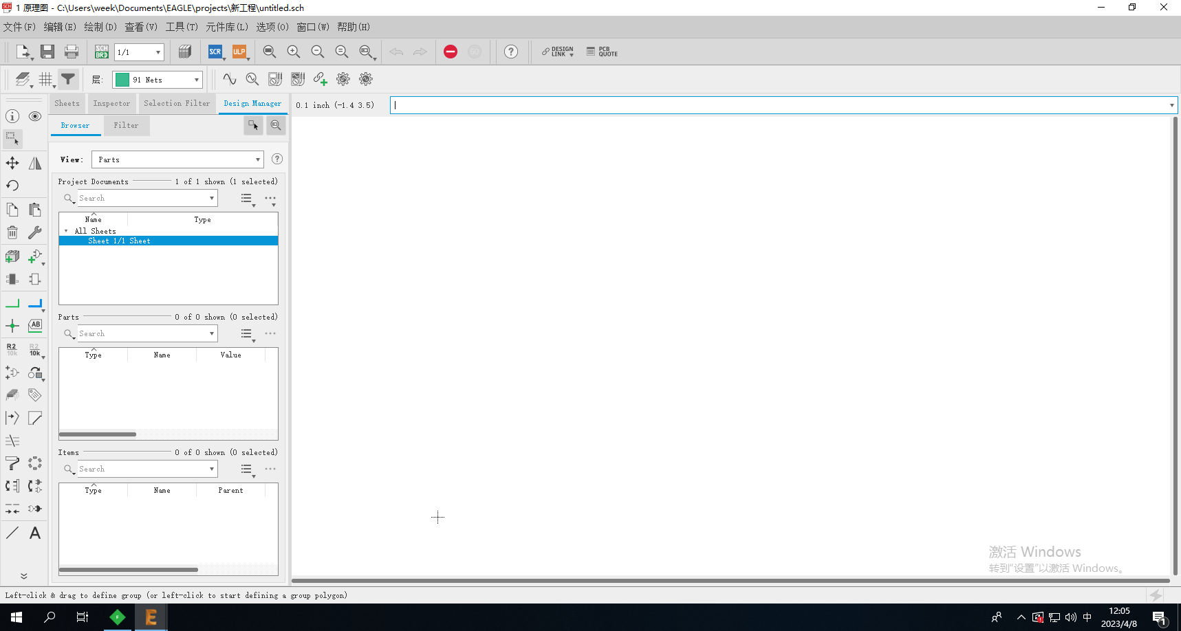Run the ERC check tool

click(x=451, y=52)
